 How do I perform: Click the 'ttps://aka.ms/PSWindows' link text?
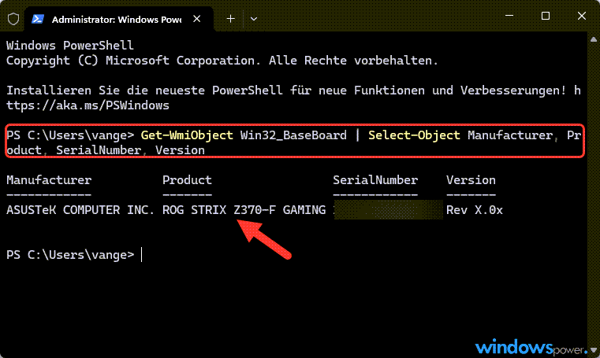[88, 105]
